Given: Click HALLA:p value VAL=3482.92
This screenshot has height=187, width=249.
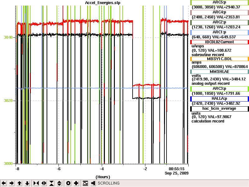Looking at the screenshot, I should pyautogui.click(x=216, y=103).
